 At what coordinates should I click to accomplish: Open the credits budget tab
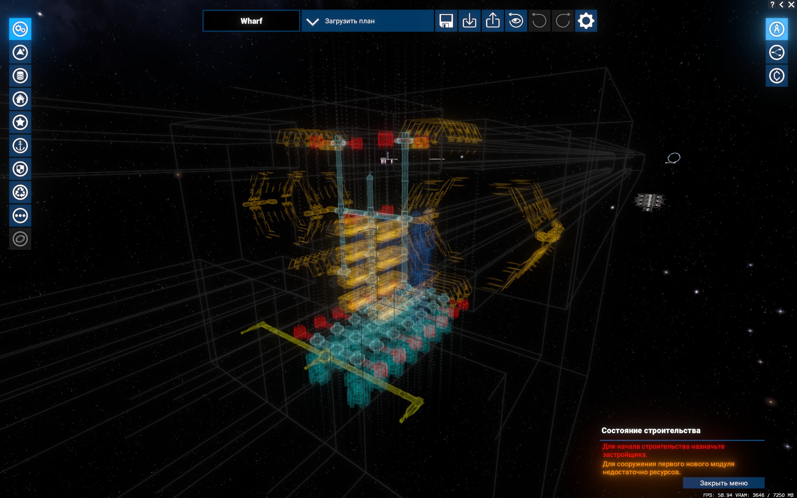[776, 76]
